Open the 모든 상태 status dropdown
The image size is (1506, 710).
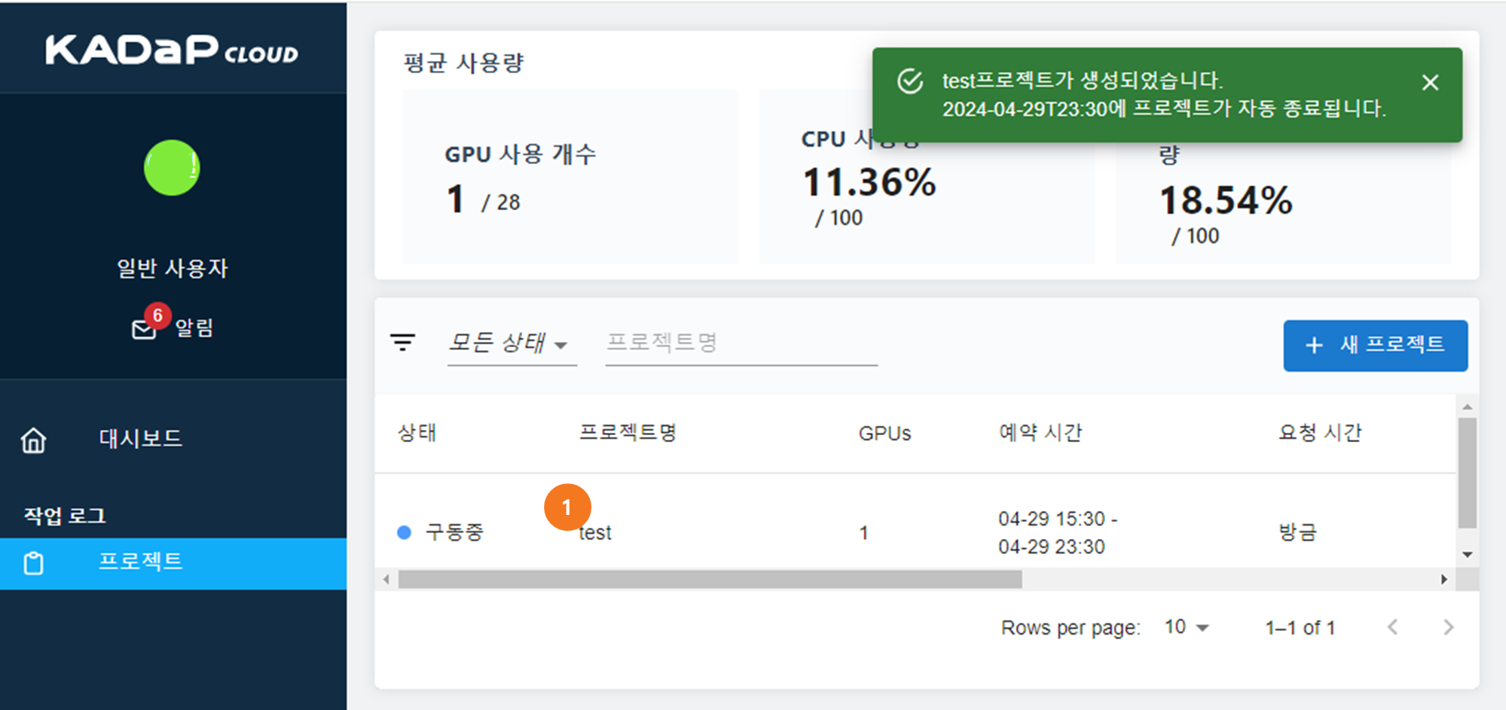509,343
